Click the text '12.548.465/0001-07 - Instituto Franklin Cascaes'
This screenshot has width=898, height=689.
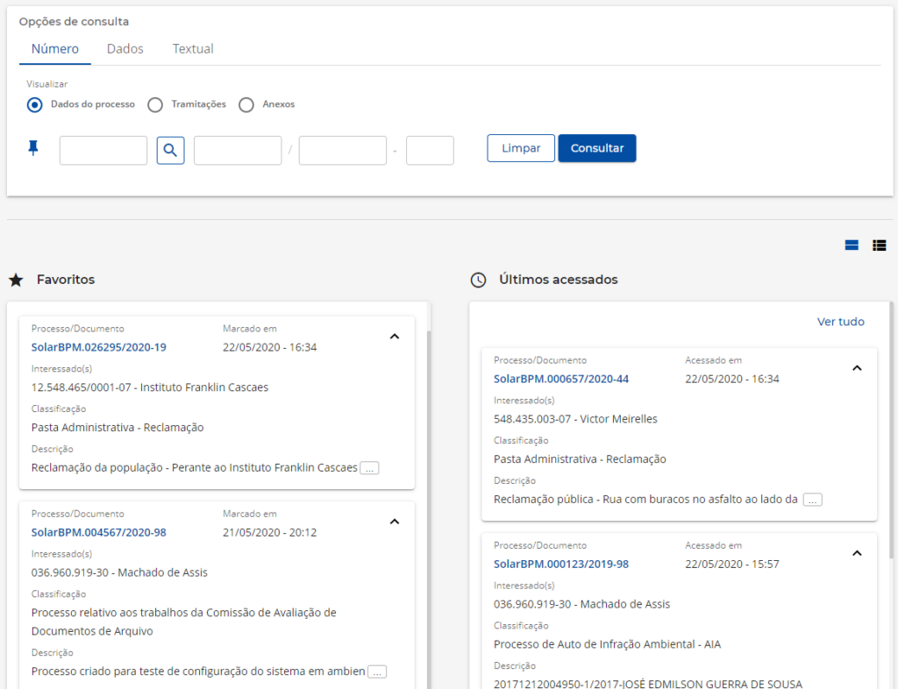click(150, 387)
